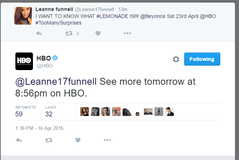
Task: Open more options on Leanne's tweet
Action: pos(127,33)
